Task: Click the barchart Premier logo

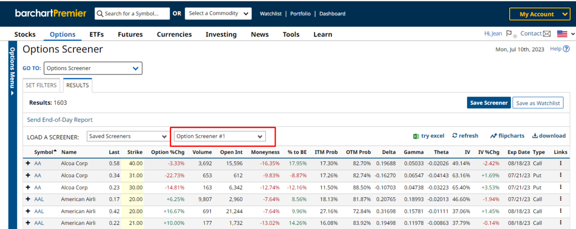Action: tap(51, 13)
